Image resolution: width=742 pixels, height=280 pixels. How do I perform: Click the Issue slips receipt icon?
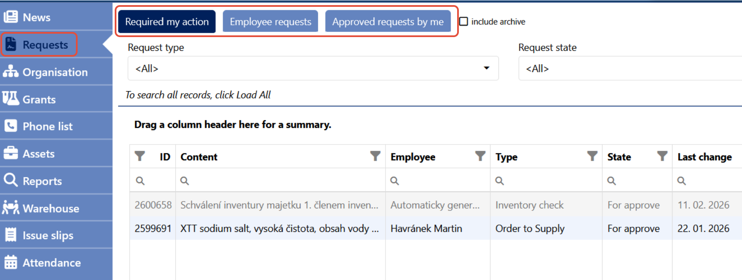[x=11, y=235]
